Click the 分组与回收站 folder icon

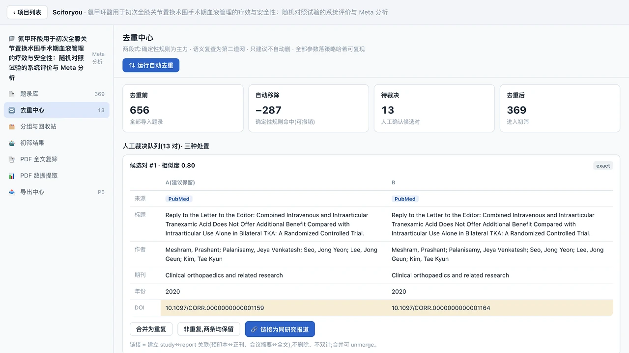(x=12, y=126)
